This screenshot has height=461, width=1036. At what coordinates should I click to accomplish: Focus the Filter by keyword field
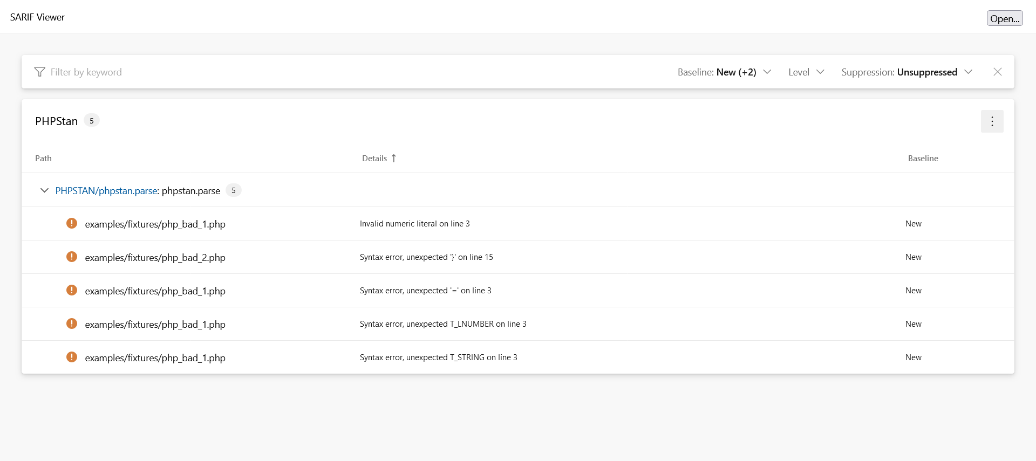[x=356, y=72]
